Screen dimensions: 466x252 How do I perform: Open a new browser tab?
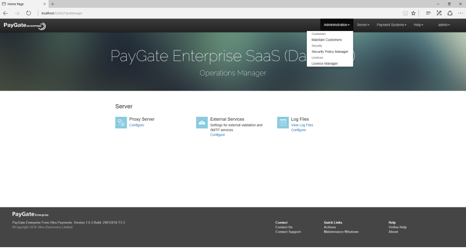coord(52,4)
